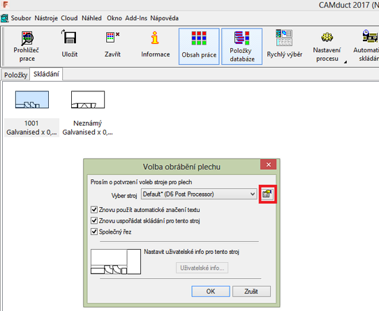Toggle Znovu uspořádat skládání pro tento stroj
Image resolution: width=379 pixels, height=311 pixels.
pos(94,220)
